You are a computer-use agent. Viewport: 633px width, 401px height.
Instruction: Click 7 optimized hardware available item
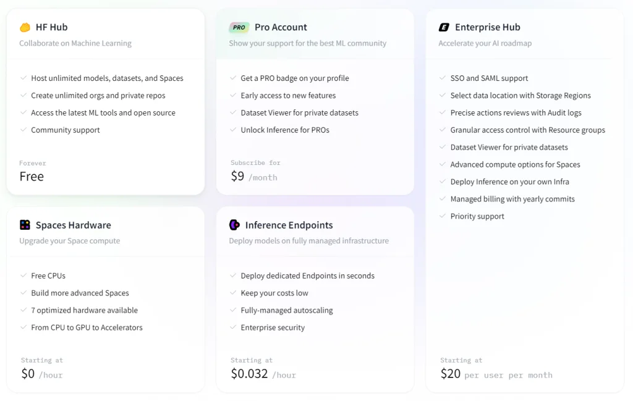pos(84,310)
